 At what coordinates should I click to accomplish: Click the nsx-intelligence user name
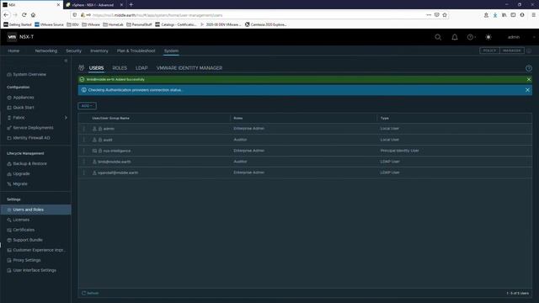[x=117, y=151]
